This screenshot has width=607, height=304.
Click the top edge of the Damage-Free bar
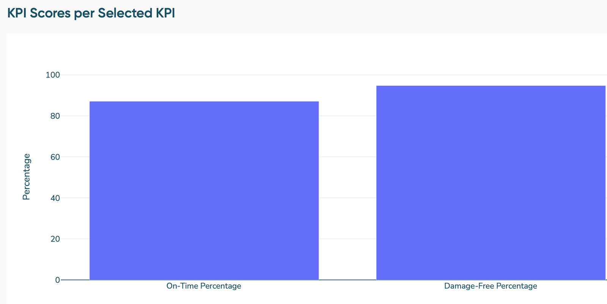491,86
